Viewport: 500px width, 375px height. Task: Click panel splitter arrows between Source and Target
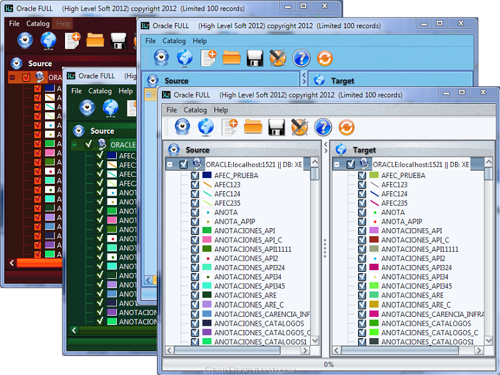tap(326, 147)
